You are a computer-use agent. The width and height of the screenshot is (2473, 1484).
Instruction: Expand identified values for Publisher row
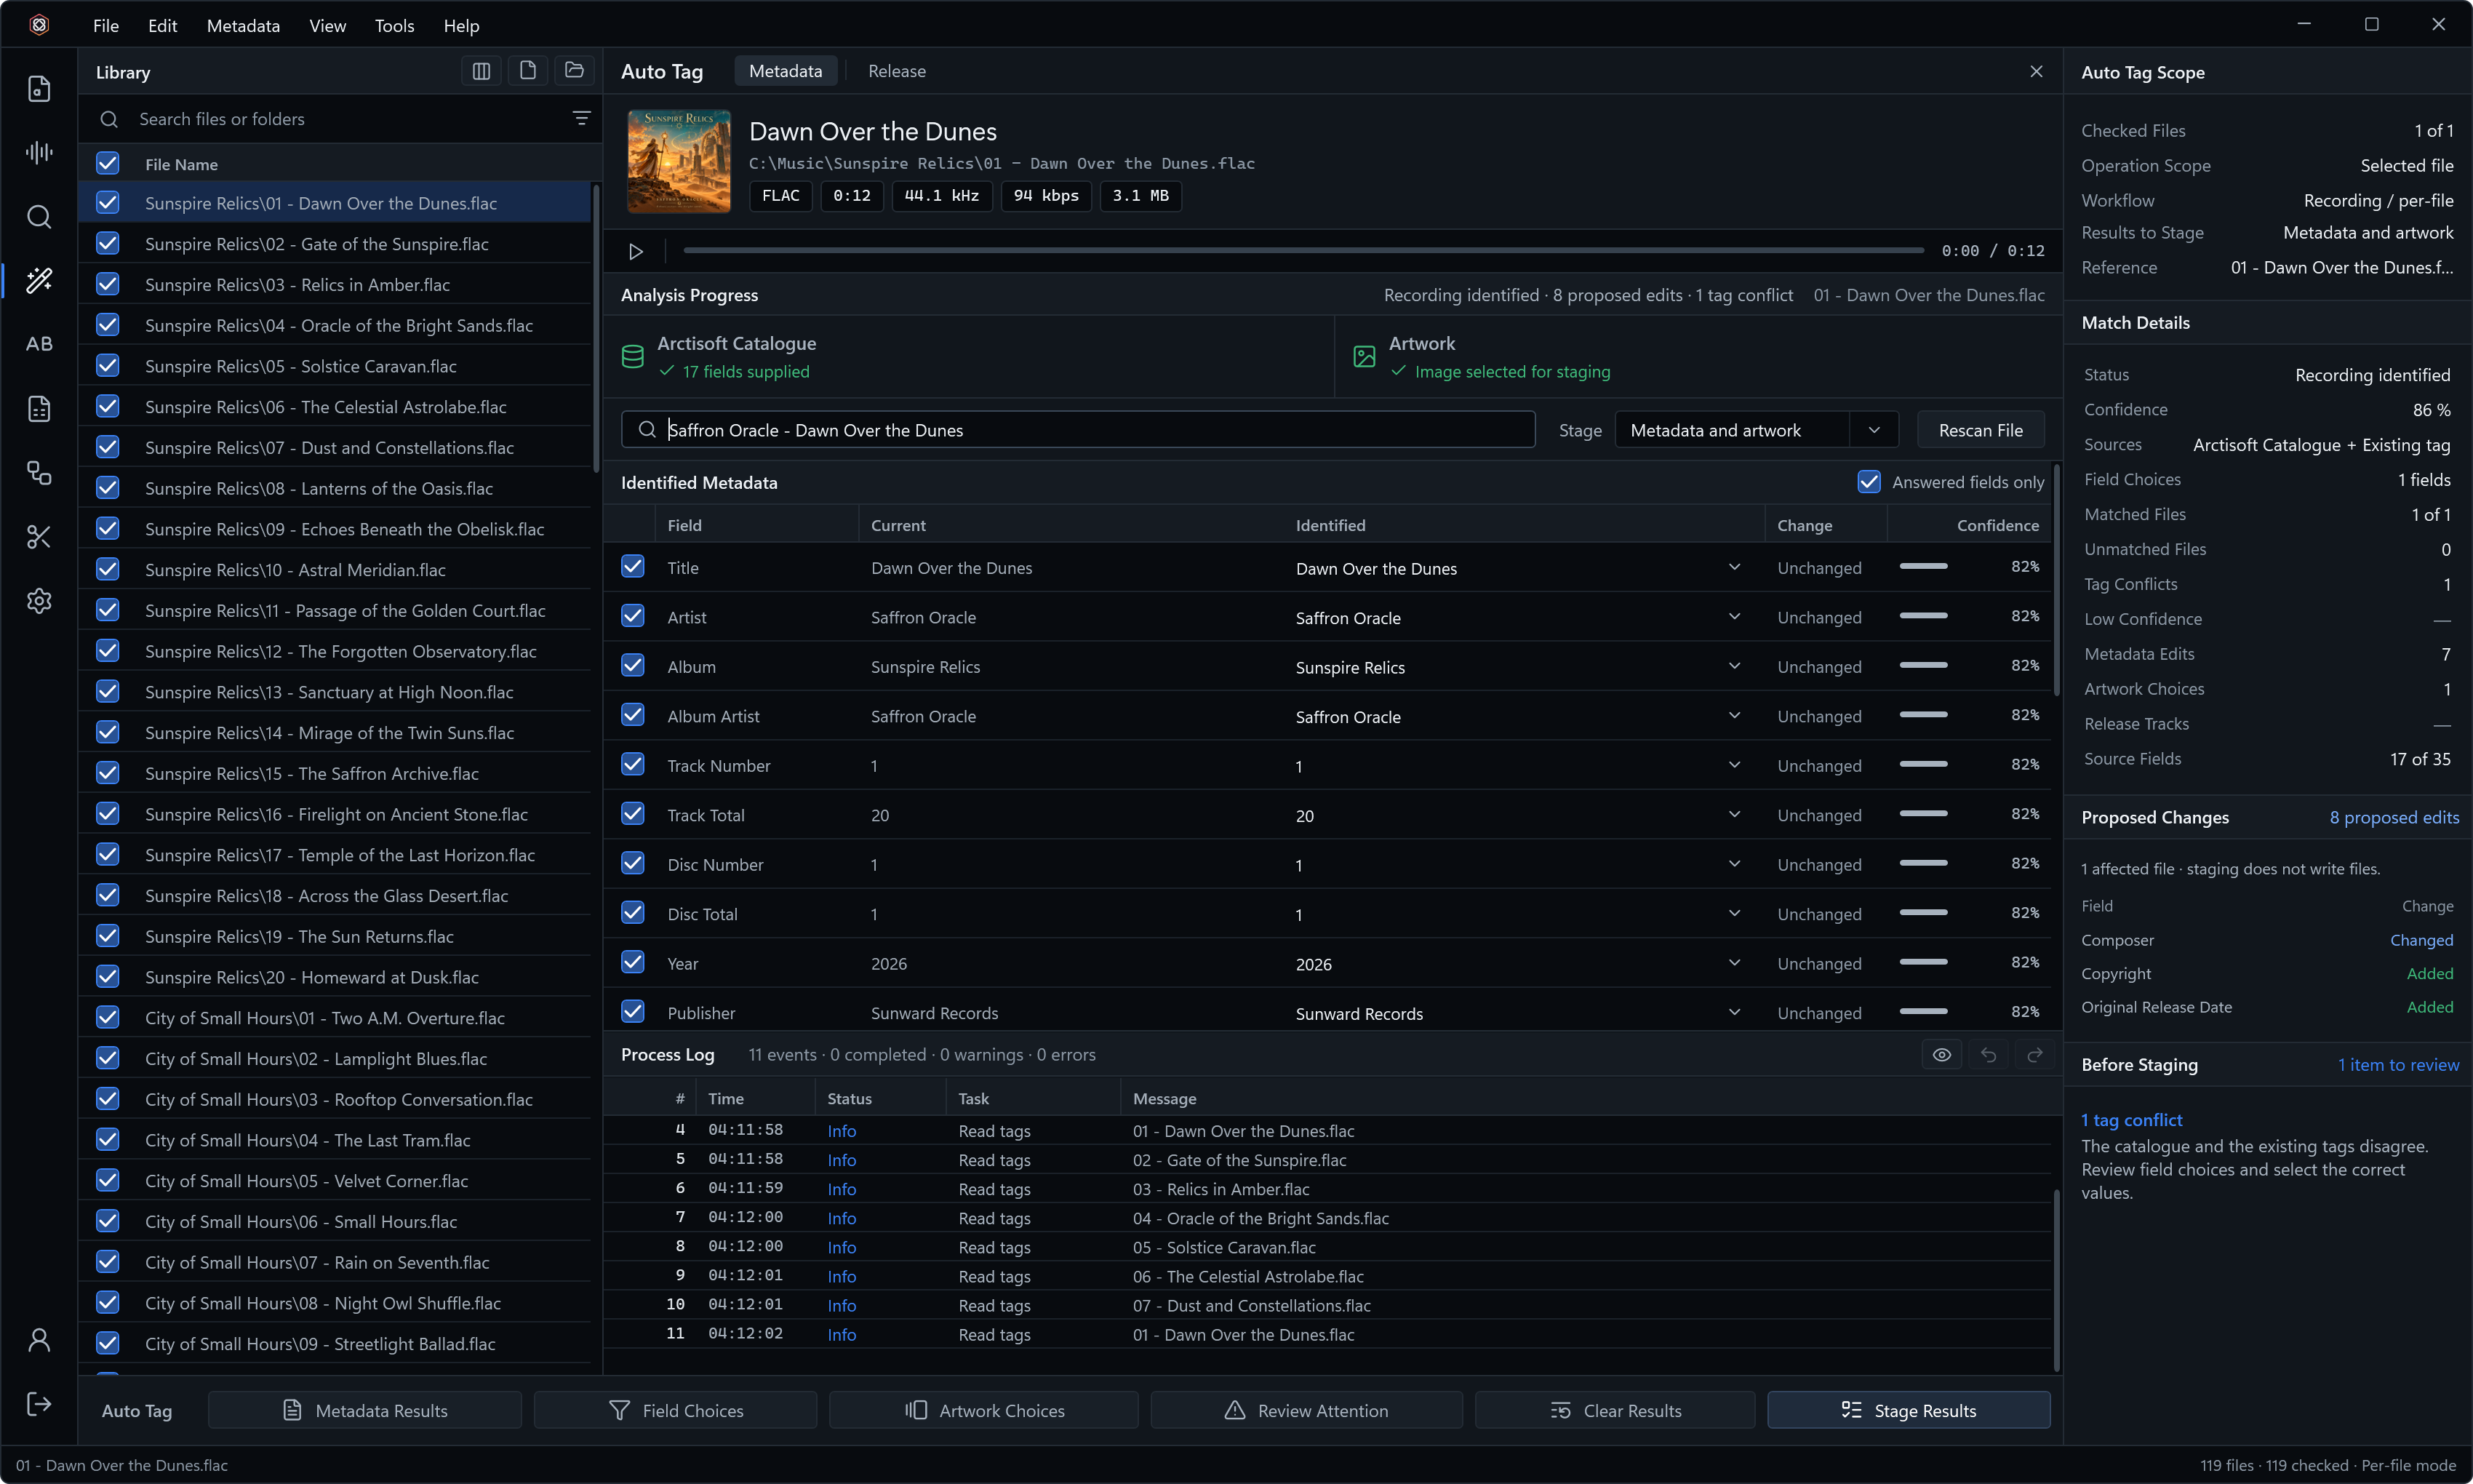pos(1734,1013)
